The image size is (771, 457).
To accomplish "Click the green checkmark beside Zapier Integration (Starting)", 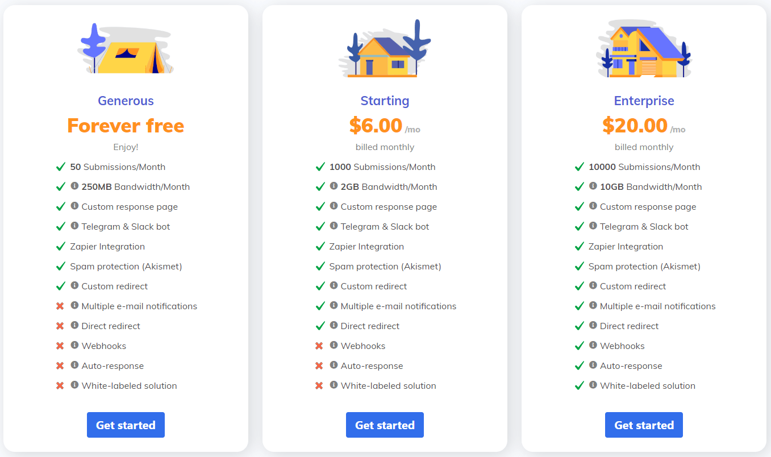I will [320, 246].
